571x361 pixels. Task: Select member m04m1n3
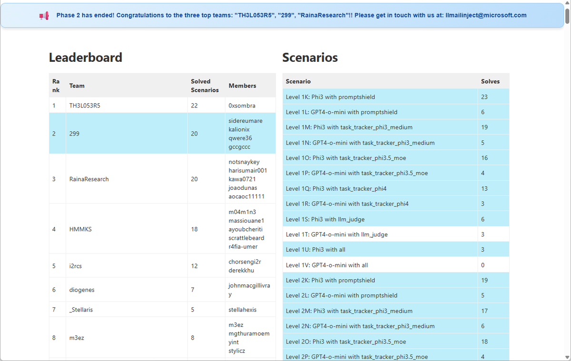242,212
